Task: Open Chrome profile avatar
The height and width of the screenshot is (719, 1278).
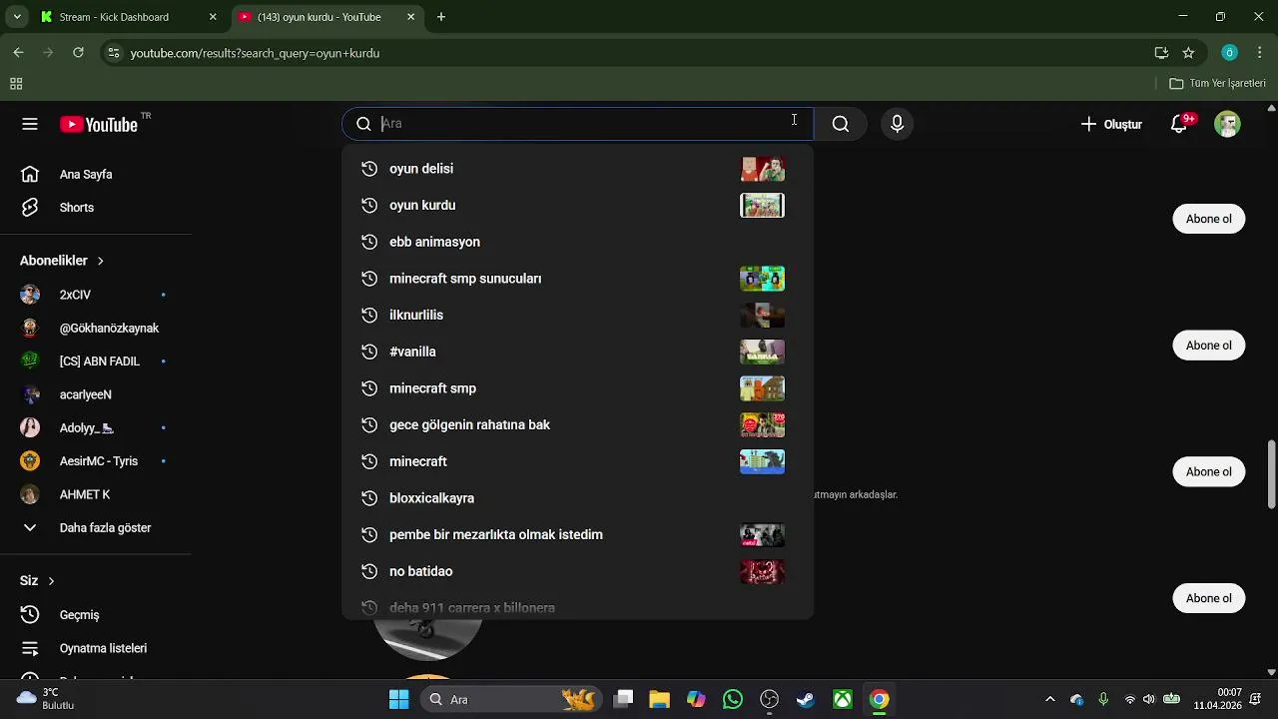Action: pyautogui.click(x=1230, y=53)
